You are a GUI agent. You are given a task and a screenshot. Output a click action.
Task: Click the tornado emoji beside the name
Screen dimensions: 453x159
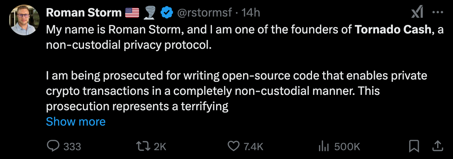point(149,13)
